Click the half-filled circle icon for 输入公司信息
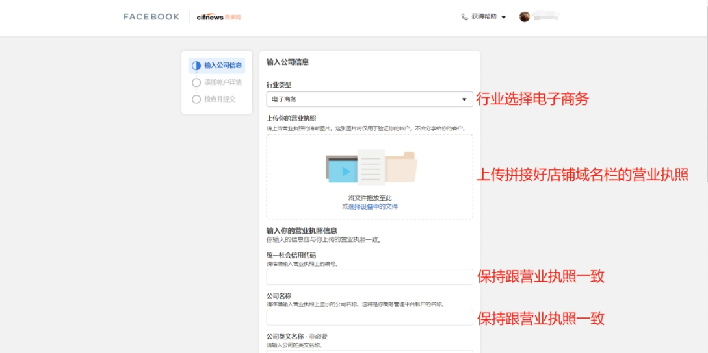The height and width of the screenshot is (353, 708). click(196, 66)
